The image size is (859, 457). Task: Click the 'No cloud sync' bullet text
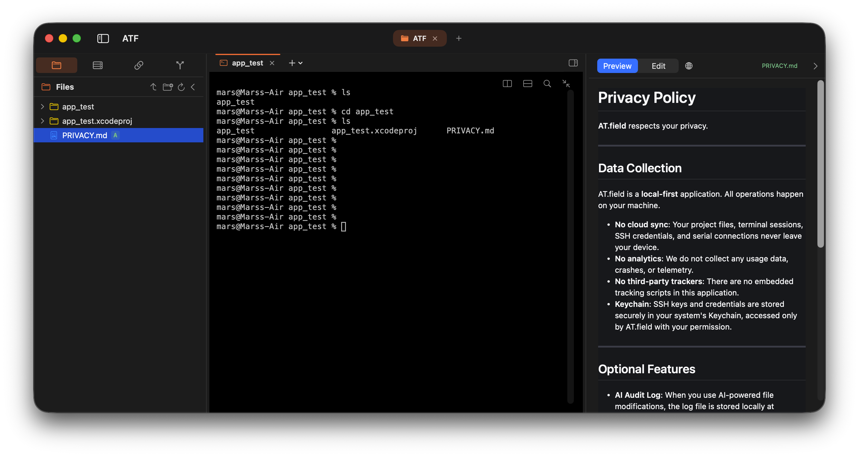(709, 236)
